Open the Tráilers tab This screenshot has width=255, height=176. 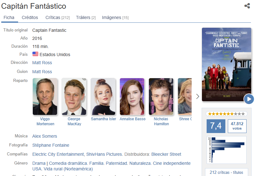click(x=86, y=18)
